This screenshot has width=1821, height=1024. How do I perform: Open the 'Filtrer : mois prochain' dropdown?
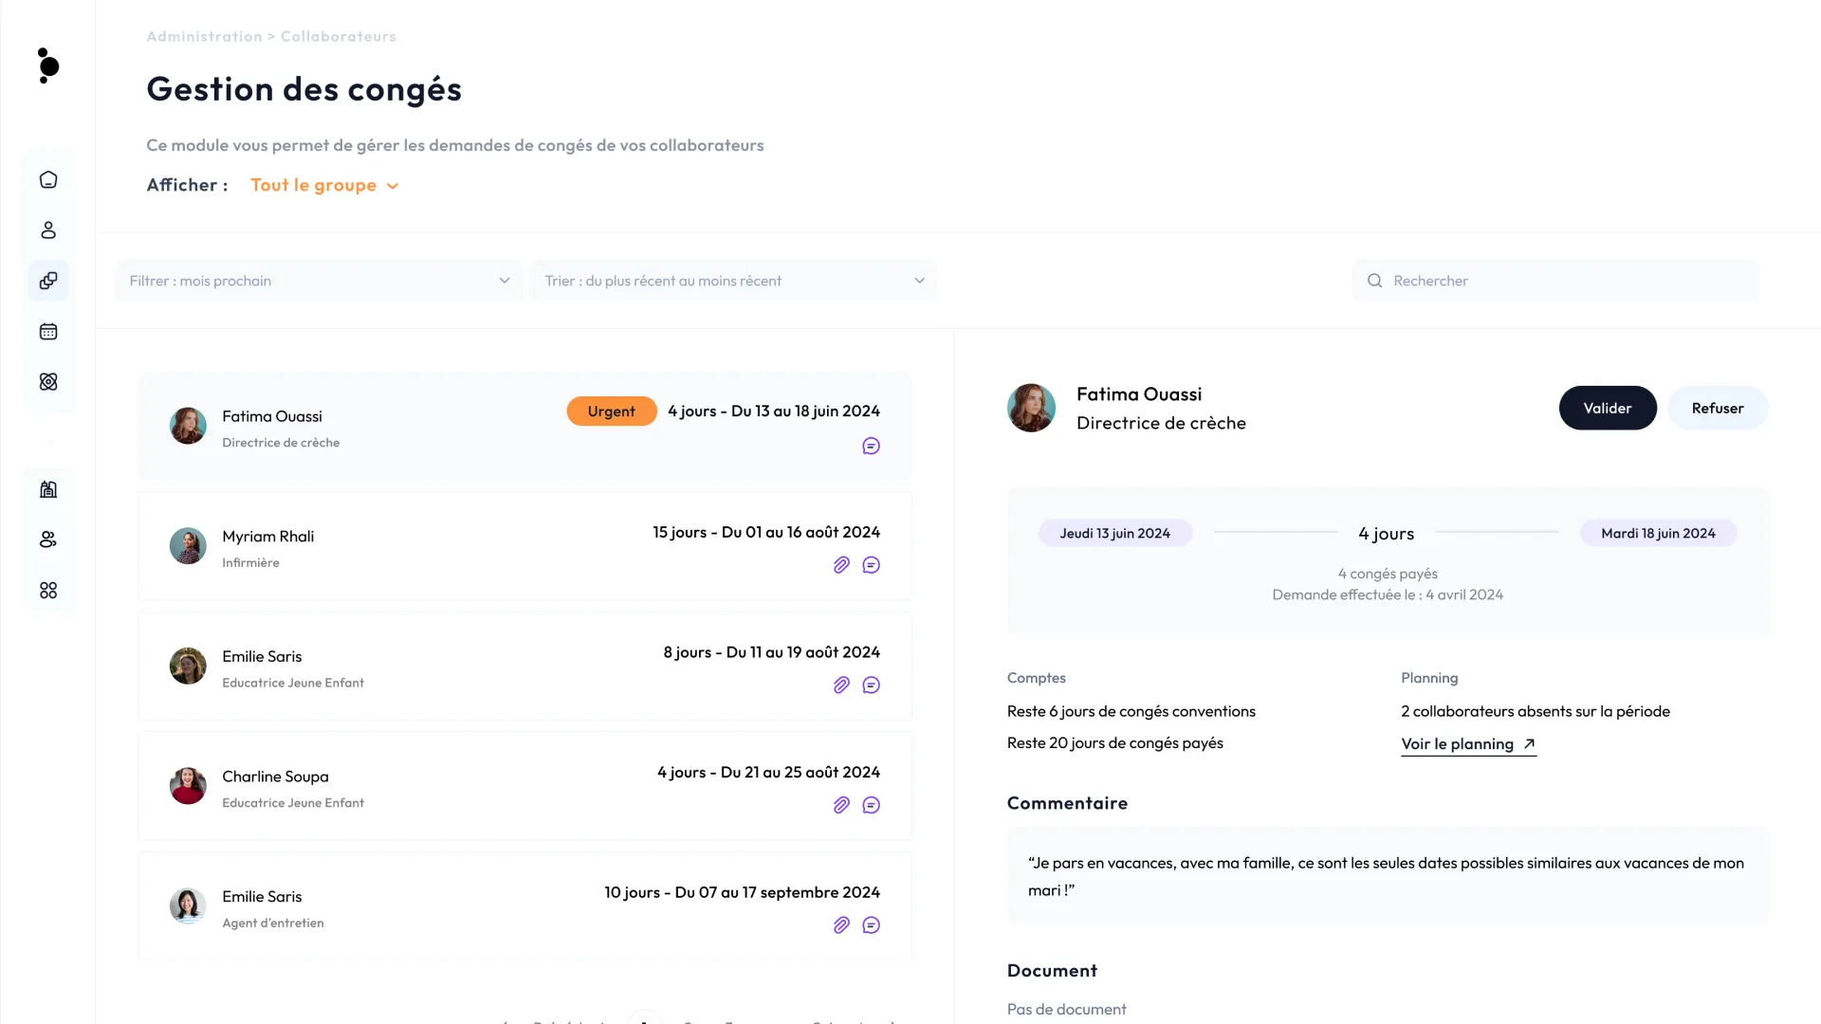tap(319, 281)
